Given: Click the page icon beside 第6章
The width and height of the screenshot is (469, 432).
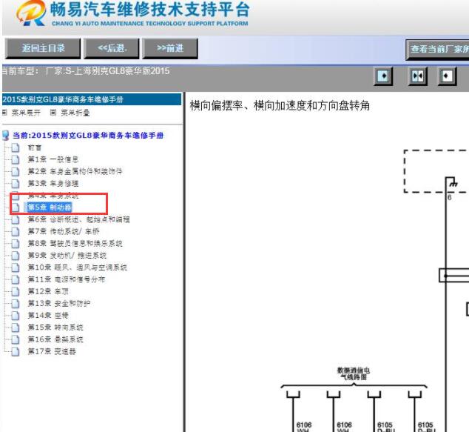Looking at the screenshot, I should click(x=16, y=219).
